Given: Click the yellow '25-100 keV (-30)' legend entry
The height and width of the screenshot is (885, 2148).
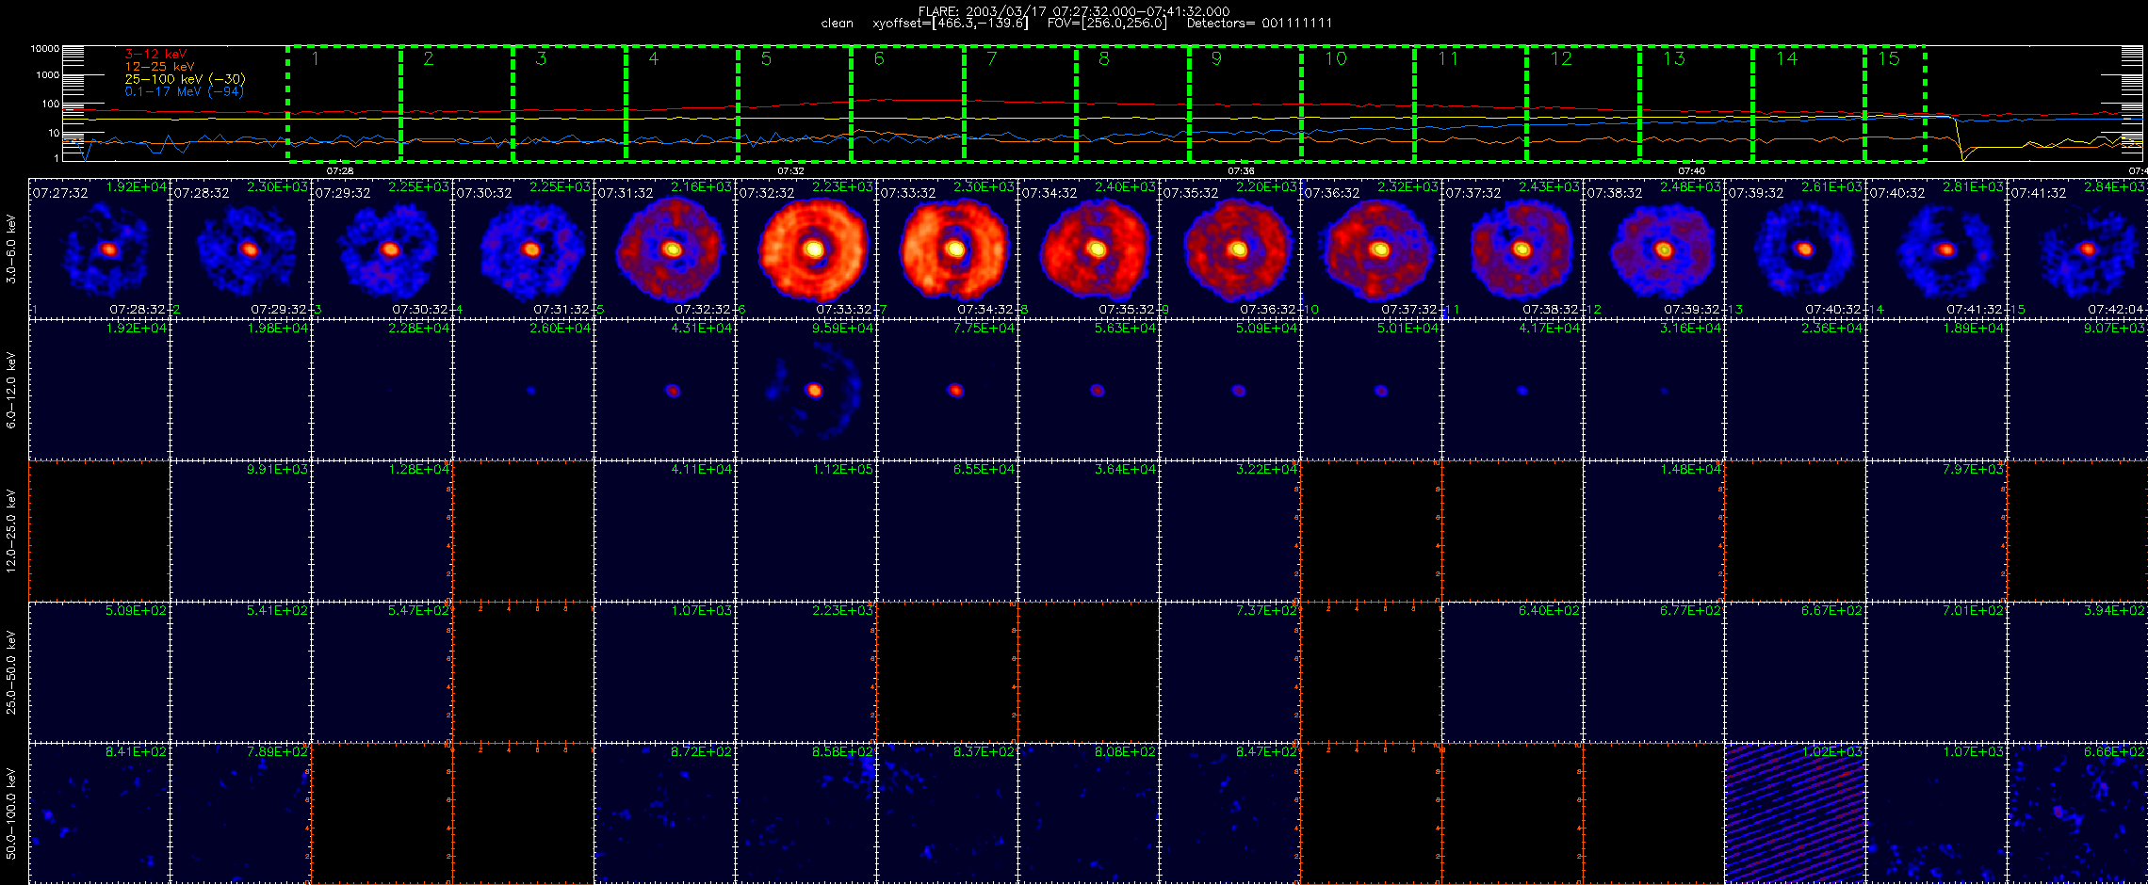Looking at the screenshot, I should pyautogui.click(x=185, y=79).
